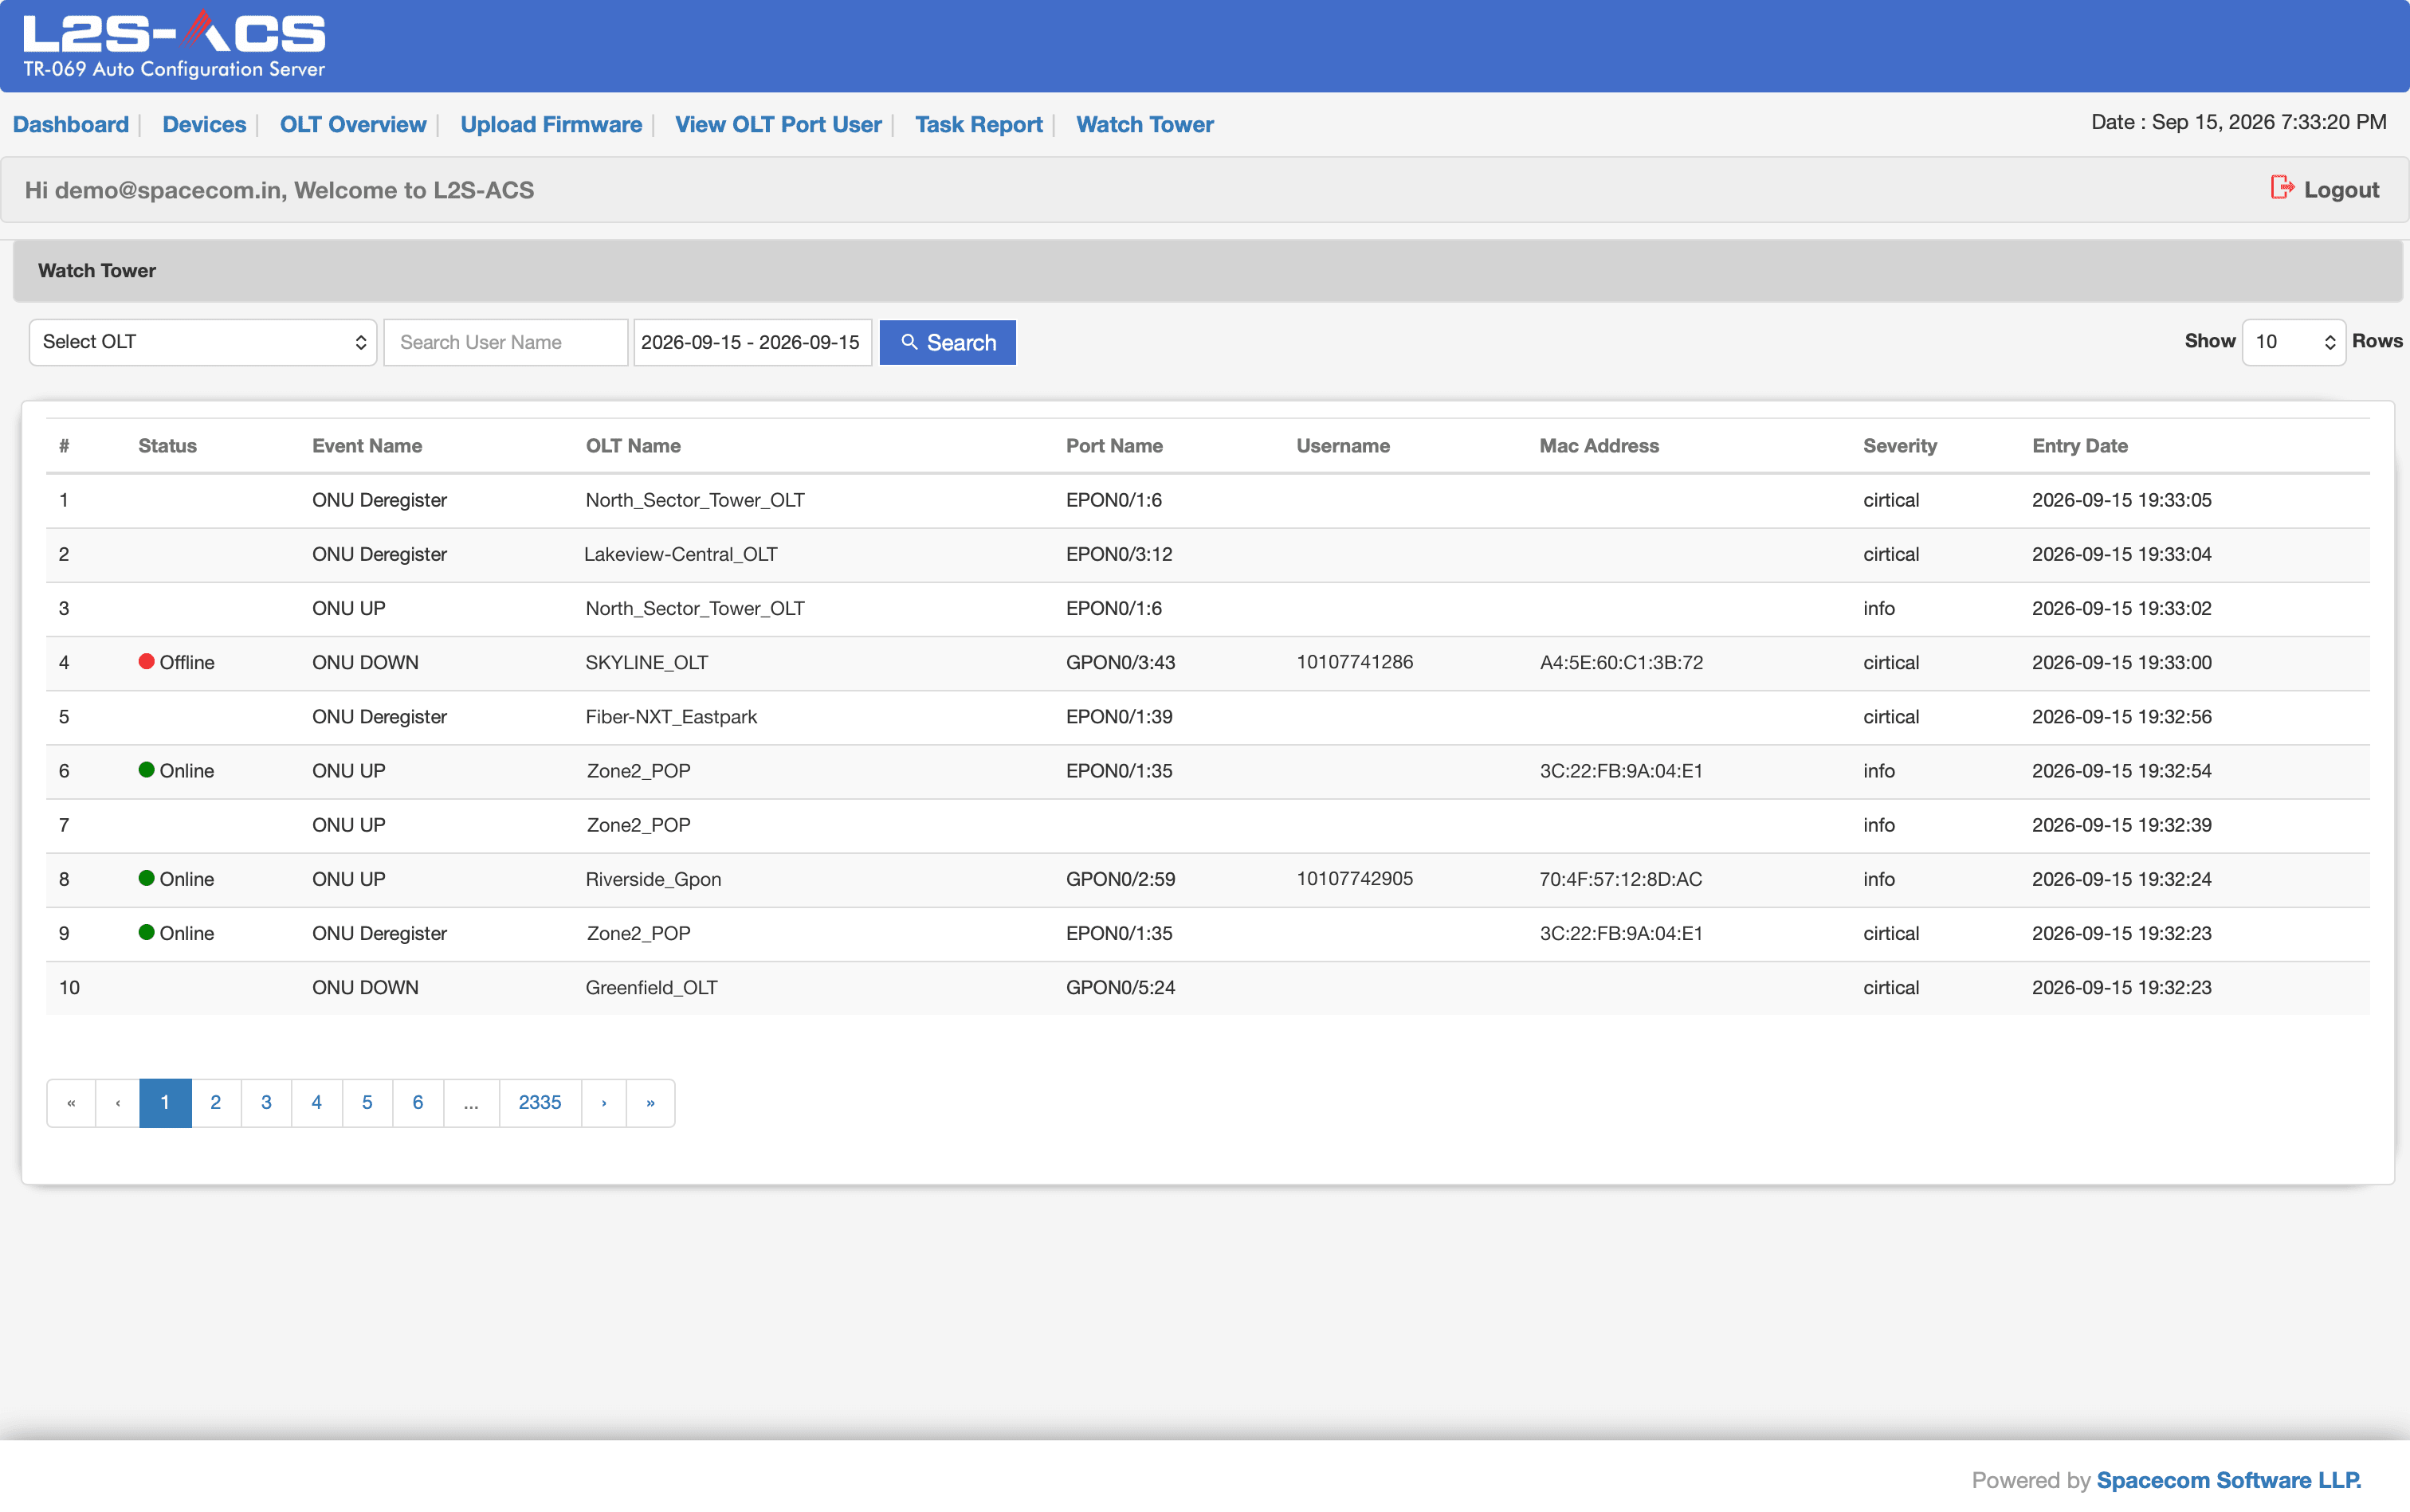
Task: Click the Severity column header
Action: pyautogui.click(x=1900, y=446)
